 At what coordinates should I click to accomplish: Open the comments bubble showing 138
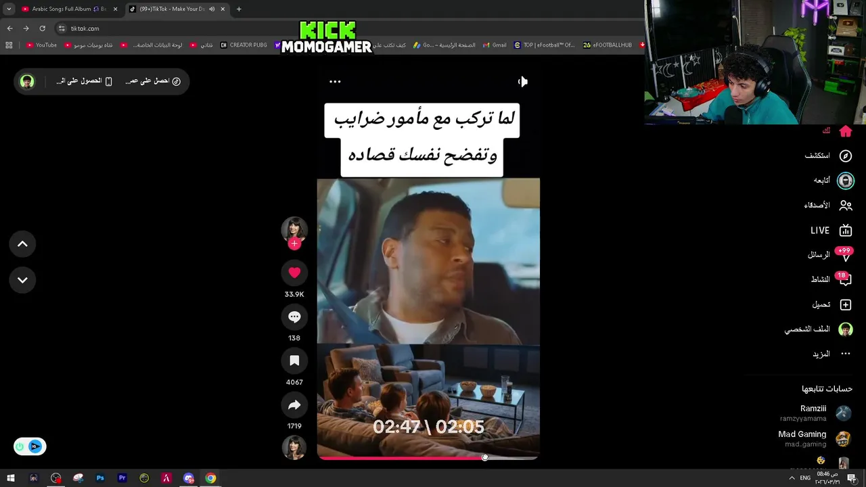(294, 317)
